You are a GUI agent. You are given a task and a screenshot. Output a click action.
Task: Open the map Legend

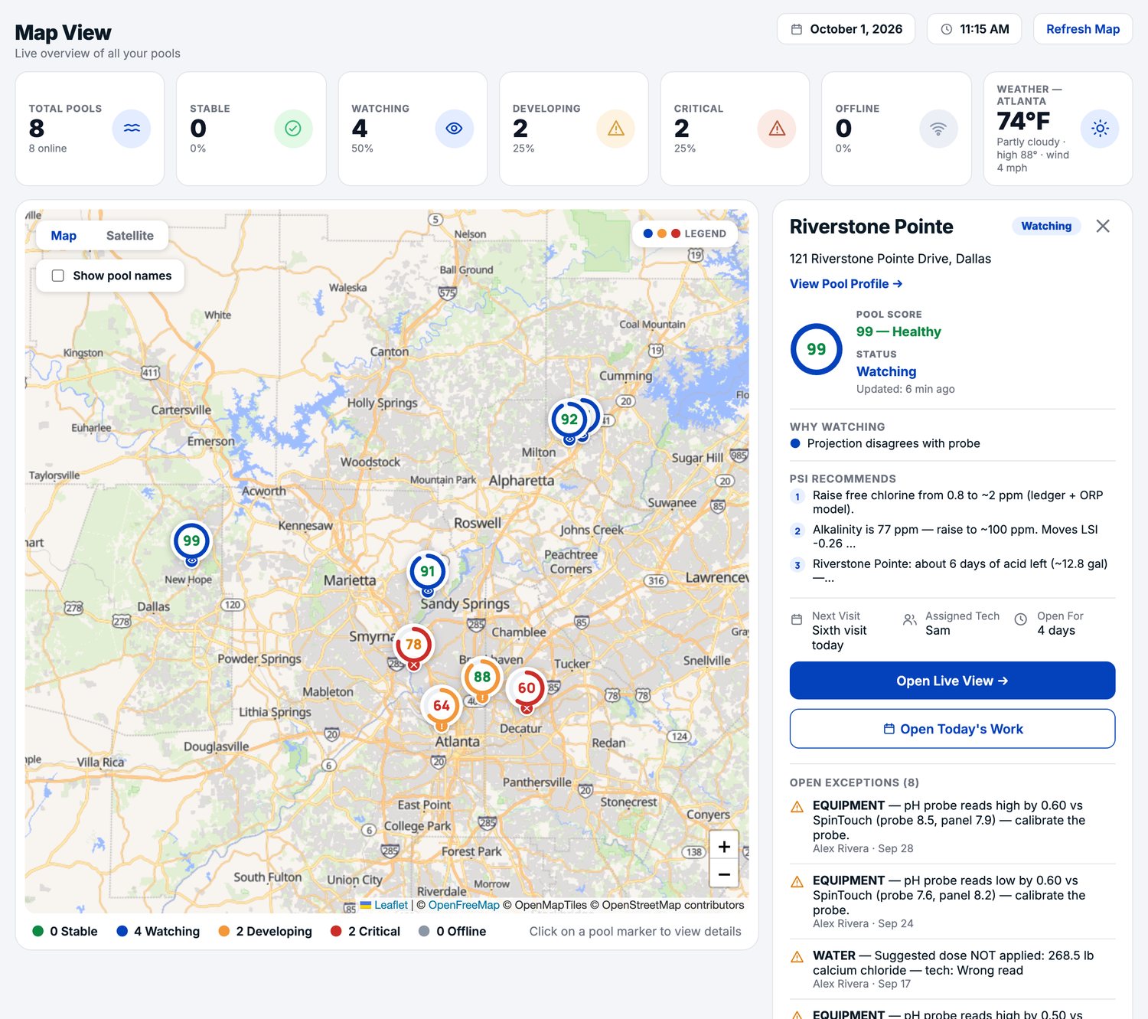click(x=685, y=234)
